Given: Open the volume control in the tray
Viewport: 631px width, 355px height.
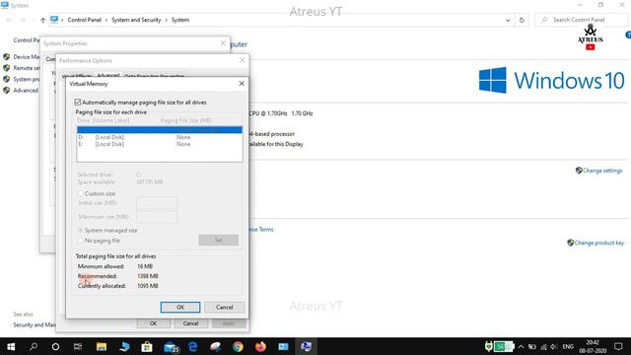Looking at the screenshot, I should (553, 346).
